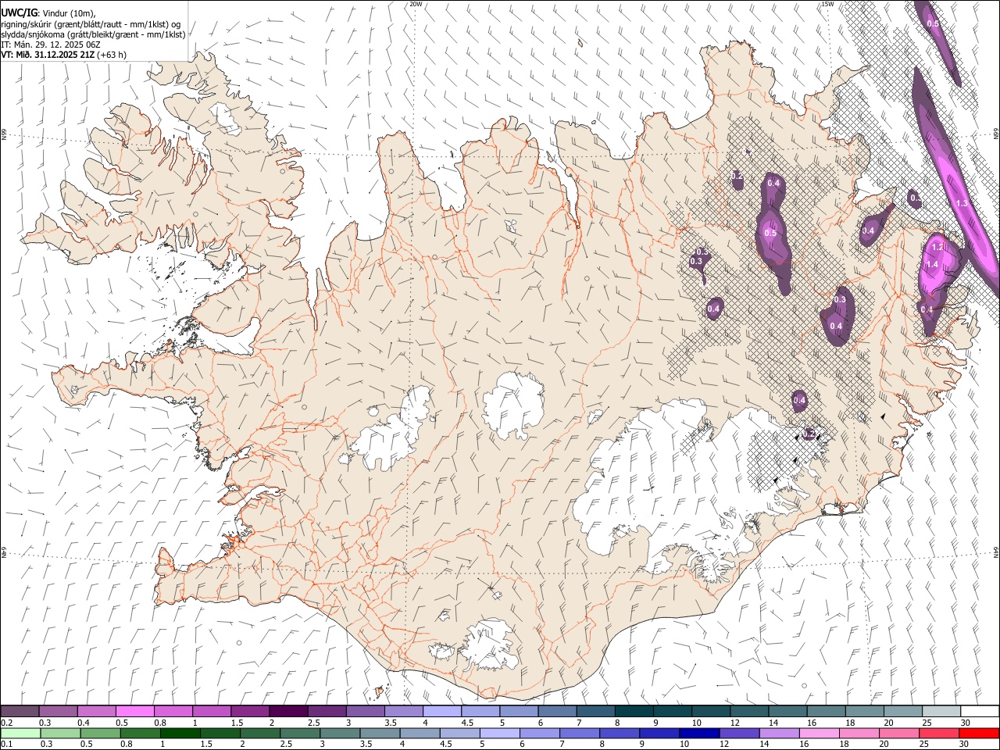Pick the palest green 0.1 swatch in lower legend
This screenshot has width=1000, height=750.
[x=20, y=734]
